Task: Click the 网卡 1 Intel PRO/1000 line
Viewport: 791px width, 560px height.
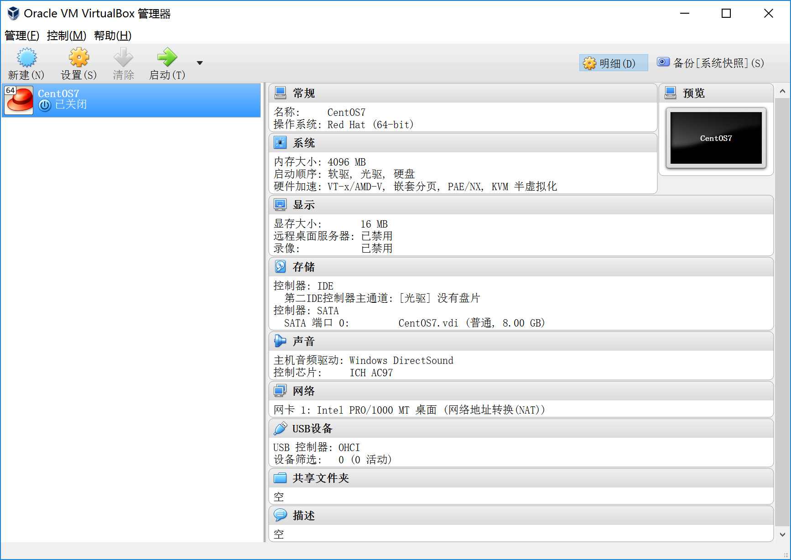Action: [x=409, y=410]
